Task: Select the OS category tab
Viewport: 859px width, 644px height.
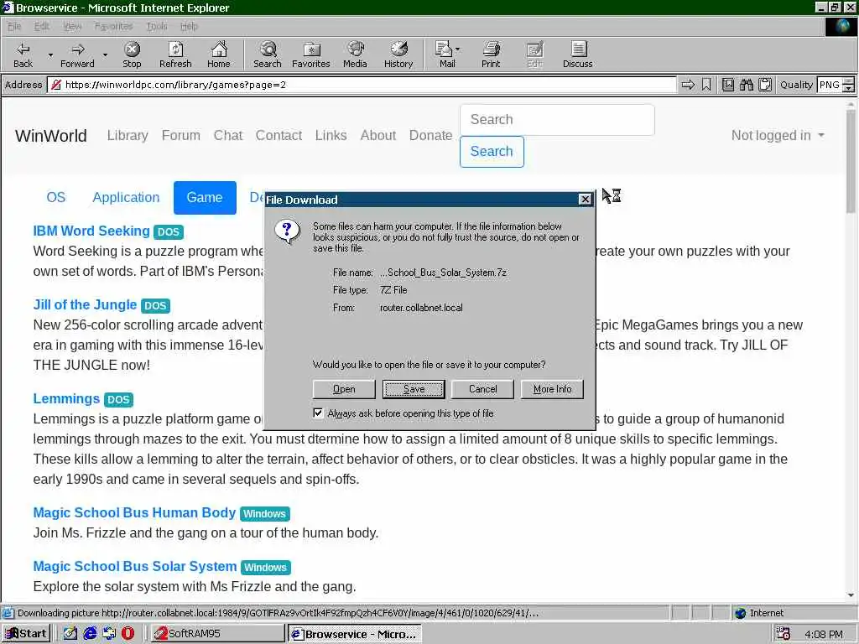Action: 56,198
